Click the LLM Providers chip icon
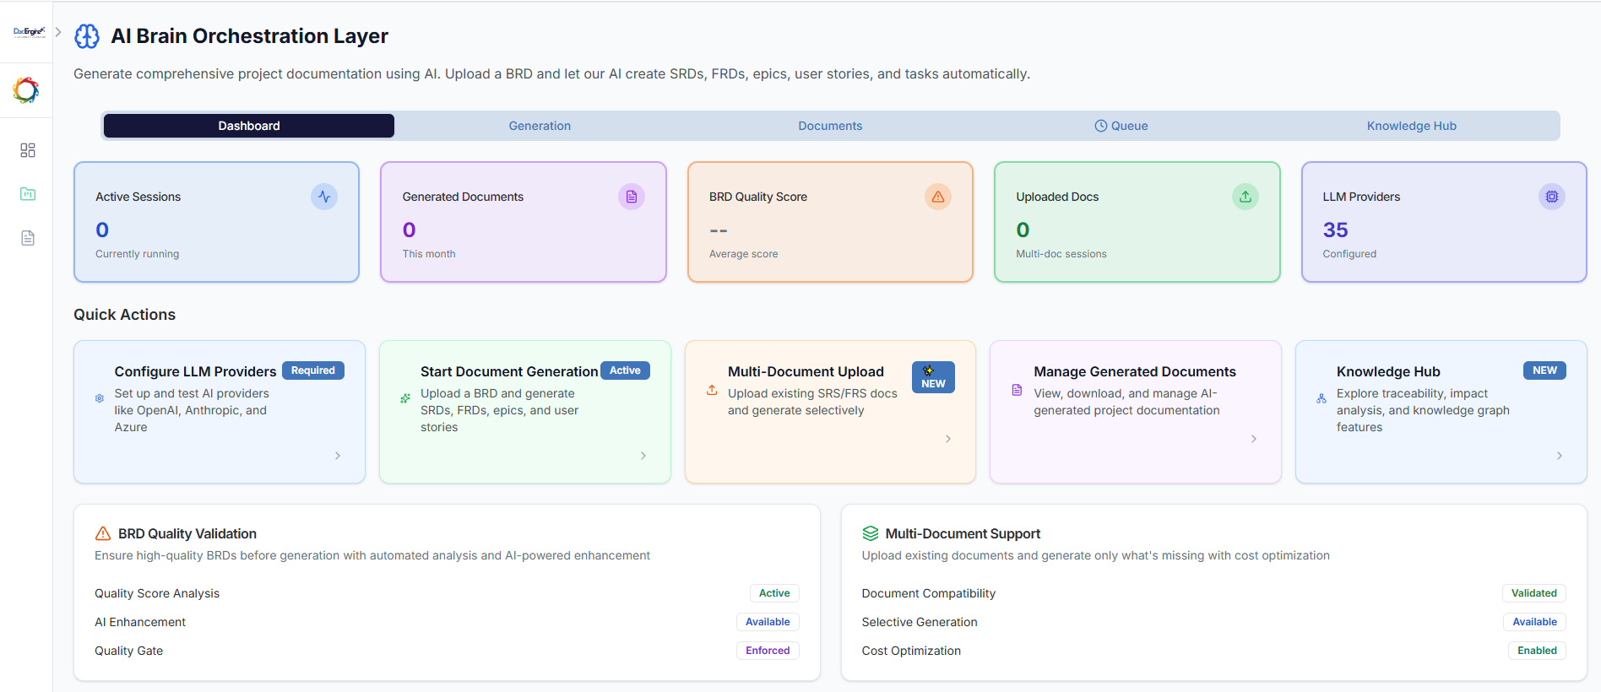1601x692 pixels. [1552, 197]
